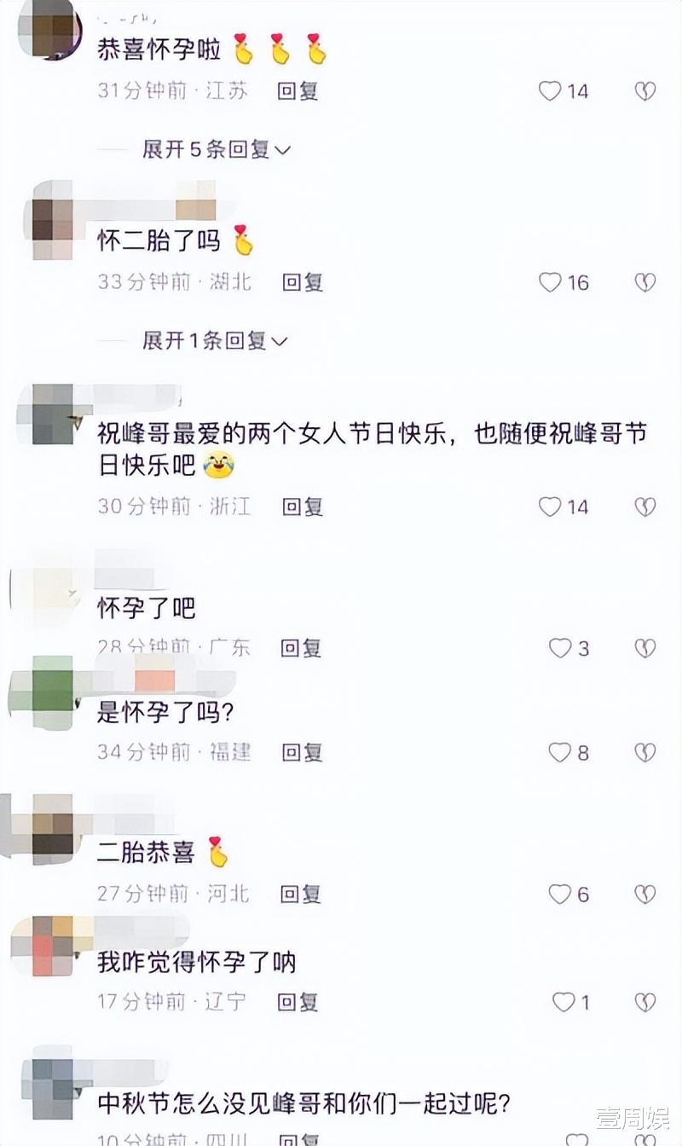Open avatar of 是怀孕了吗 commenter
Viewport: 682px width, 1146px height.
pos(53,692)
